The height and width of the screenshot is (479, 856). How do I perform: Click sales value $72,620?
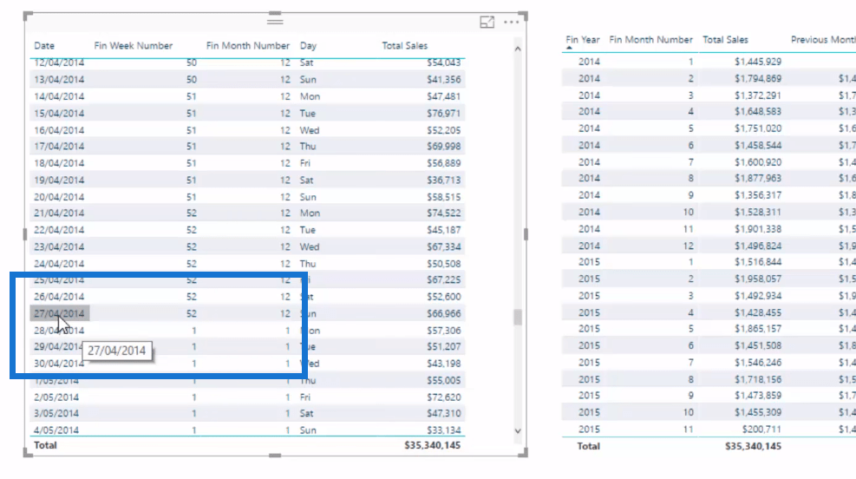(x=444, y=397)
